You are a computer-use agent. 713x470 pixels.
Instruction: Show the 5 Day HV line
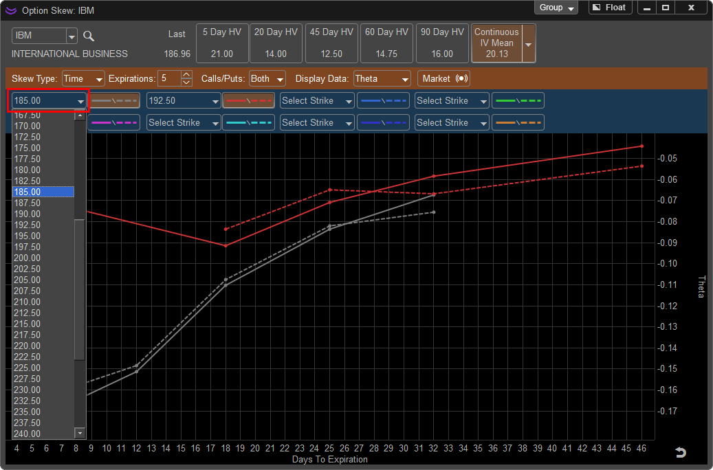pos(222,43)
